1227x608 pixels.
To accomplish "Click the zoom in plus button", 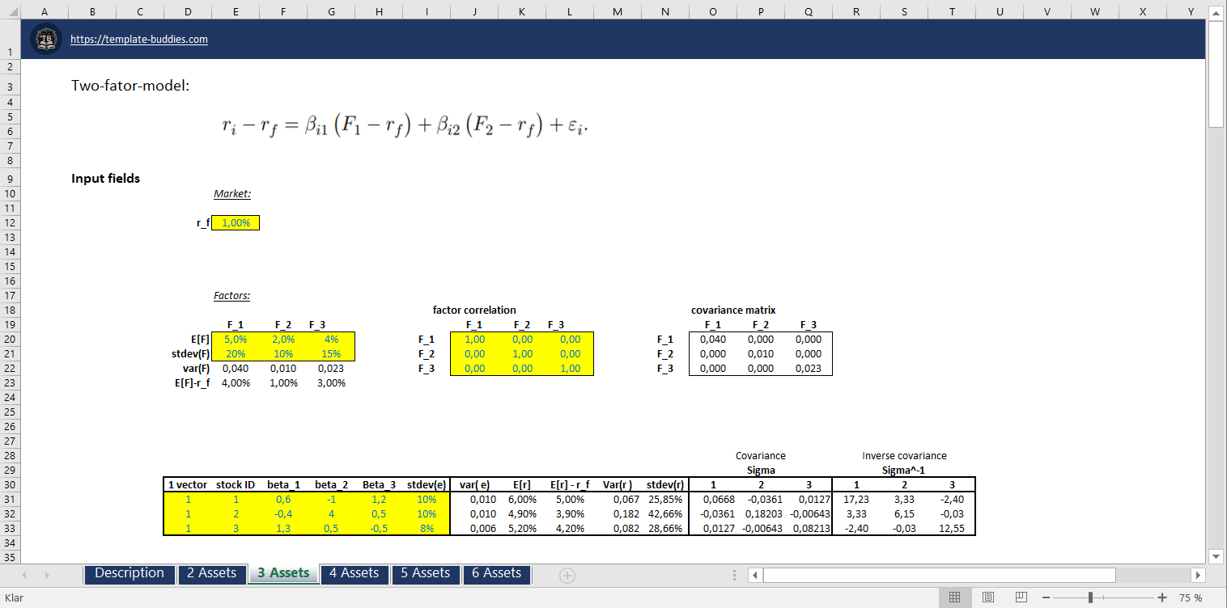I will [1162, 597].
